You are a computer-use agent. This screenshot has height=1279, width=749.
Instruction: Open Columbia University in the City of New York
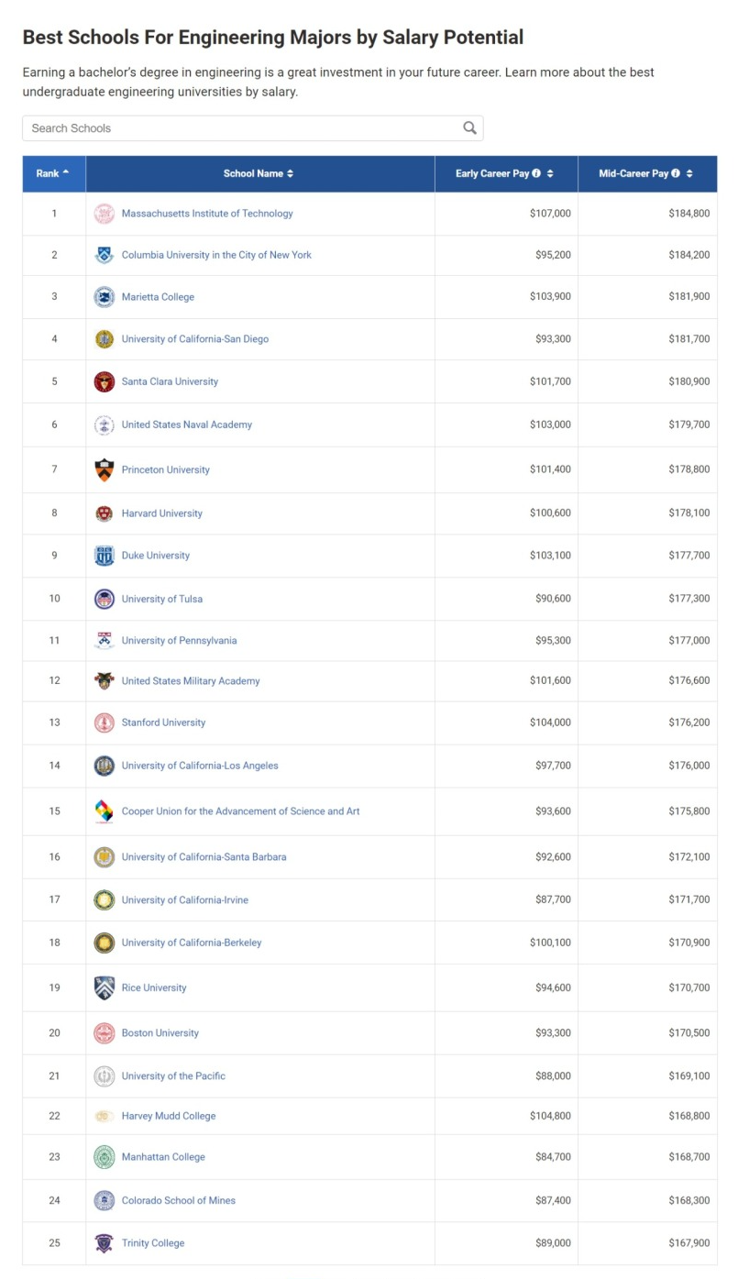(x=216, y=255)
